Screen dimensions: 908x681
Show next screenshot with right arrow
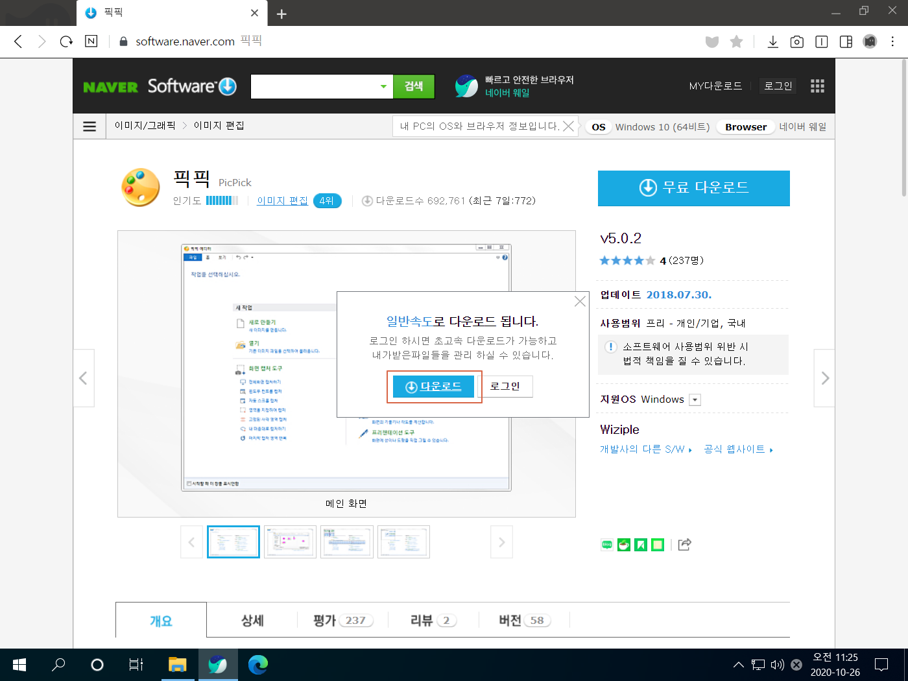[824, 378]
